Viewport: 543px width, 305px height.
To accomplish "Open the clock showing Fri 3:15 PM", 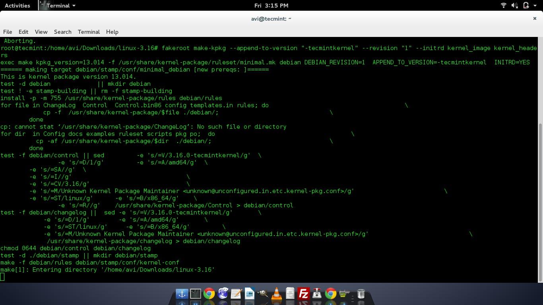I will click(x=271, y=5).
